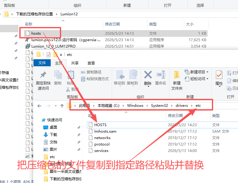Sort etc list by 修改日期 column
This screenshot has height=183, width=238.
click(x=175, y=116)
